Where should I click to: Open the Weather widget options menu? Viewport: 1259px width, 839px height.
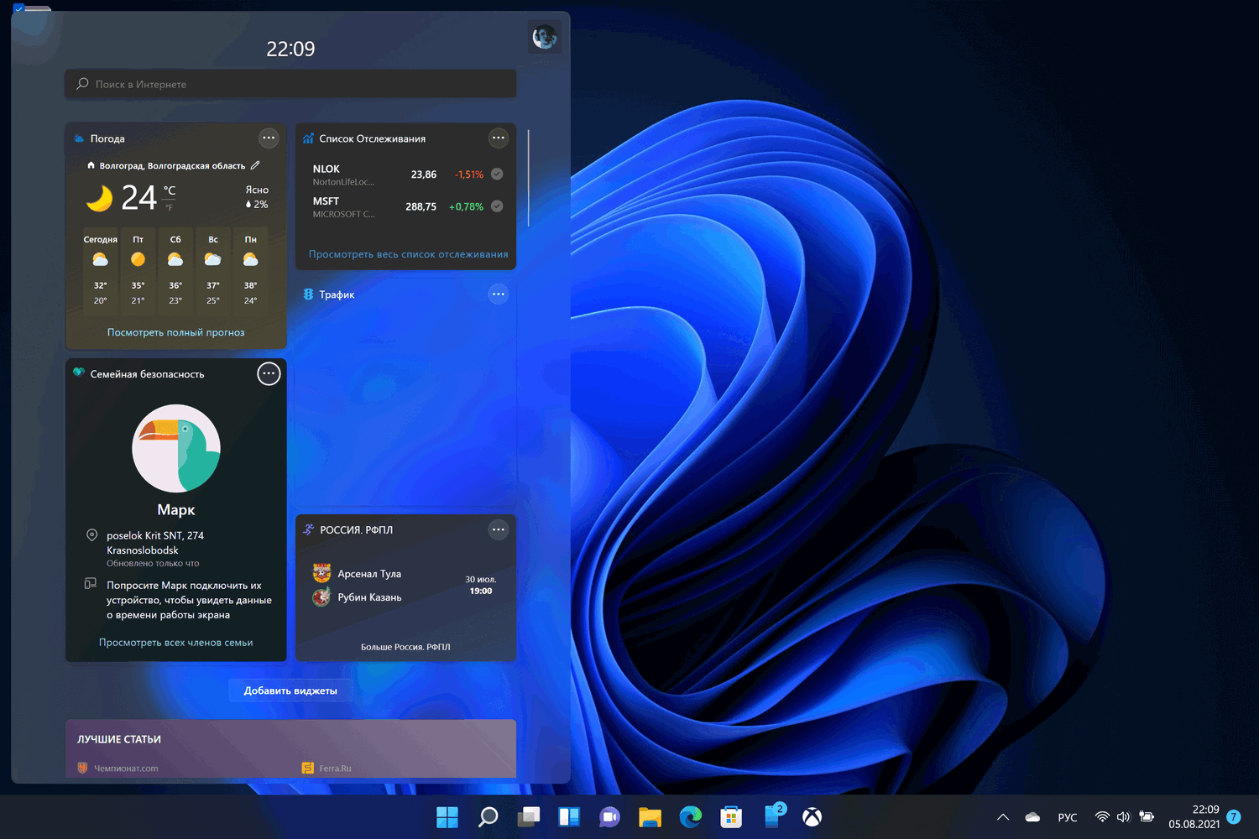pos(269,138)
